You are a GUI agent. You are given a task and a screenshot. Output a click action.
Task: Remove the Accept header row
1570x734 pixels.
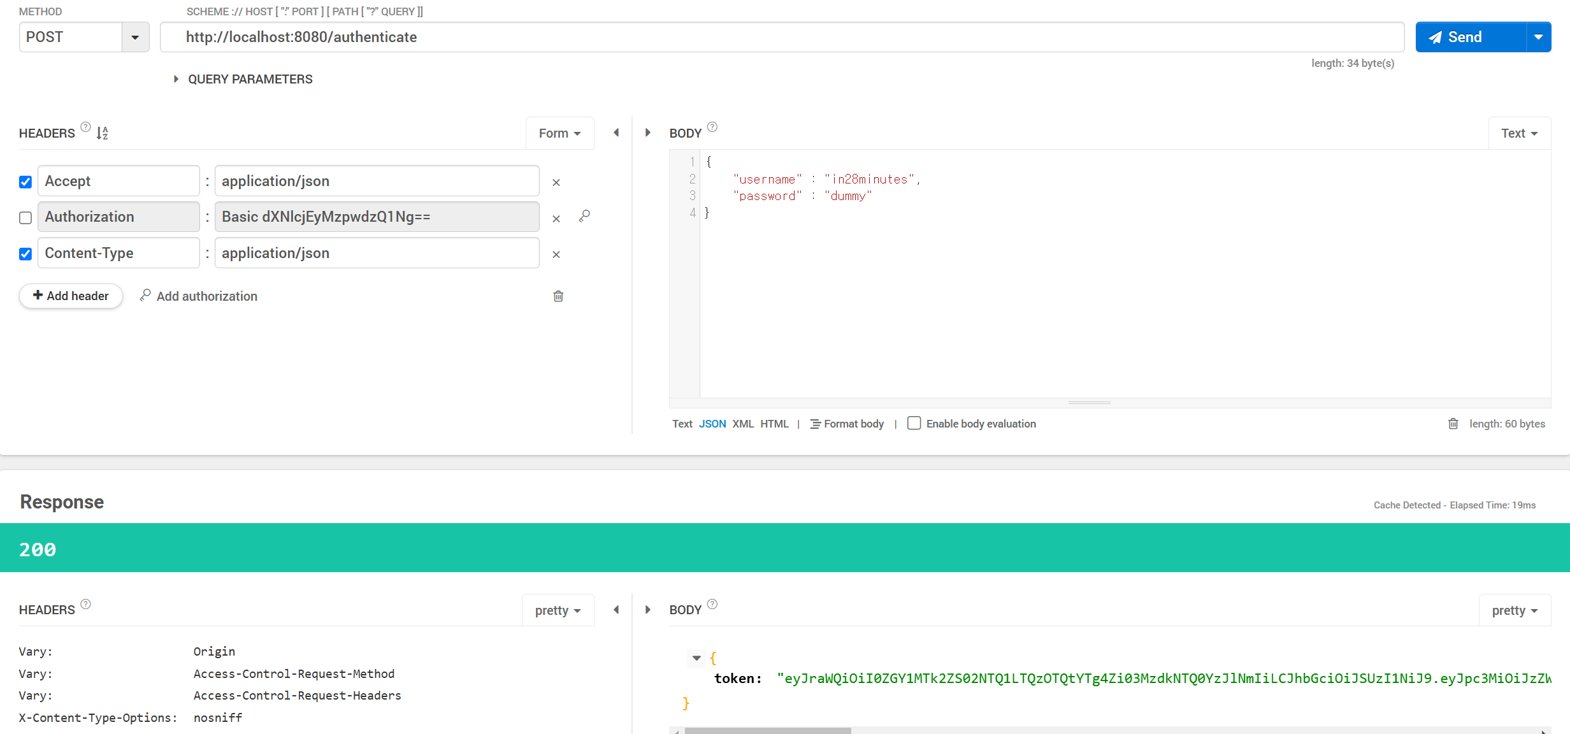[556, 182]
